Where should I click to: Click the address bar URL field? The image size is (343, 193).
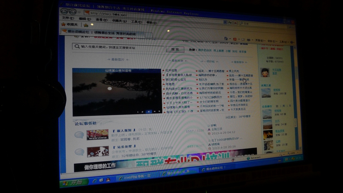(153, 17)
